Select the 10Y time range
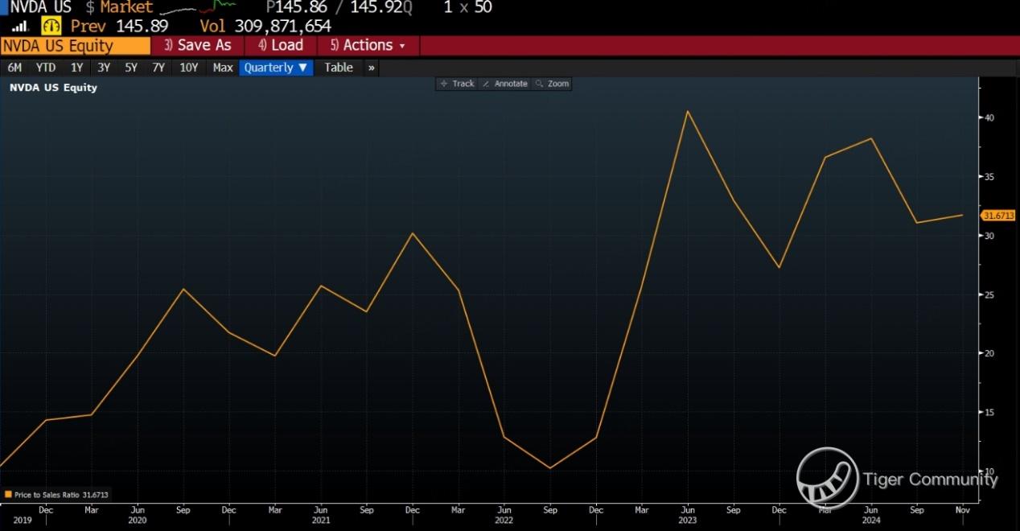This screenshot has width=1020, height=531. pyautogui.click(x=189, y=68)
